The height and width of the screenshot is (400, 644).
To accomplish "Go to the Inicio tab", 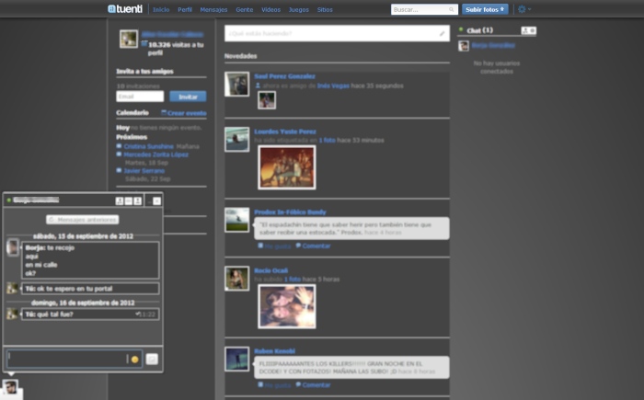I will coord(161,9).
